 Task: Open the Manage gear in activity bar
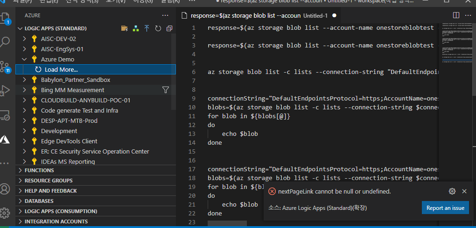pyautogui.click(x=5, y=213)
